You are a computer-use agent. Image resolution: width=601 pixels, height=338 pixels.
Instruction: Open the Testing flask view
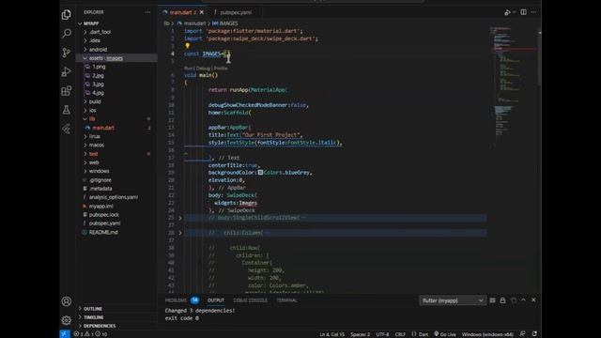[67, 110]
